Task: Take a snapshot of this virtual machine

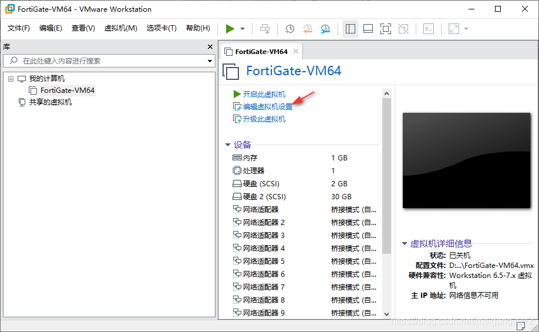Action: (290, 29)
